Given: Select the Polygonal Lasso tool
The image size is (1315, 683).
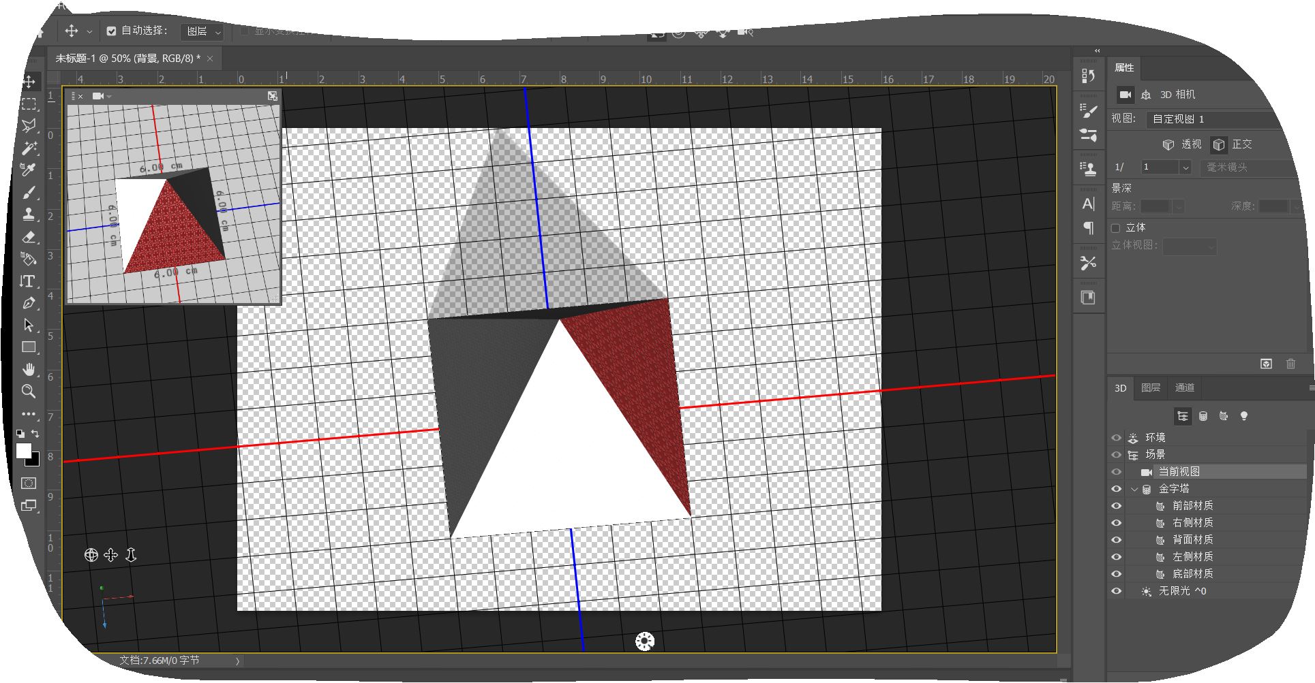Looking at the screenshot, I should [29, 126].
